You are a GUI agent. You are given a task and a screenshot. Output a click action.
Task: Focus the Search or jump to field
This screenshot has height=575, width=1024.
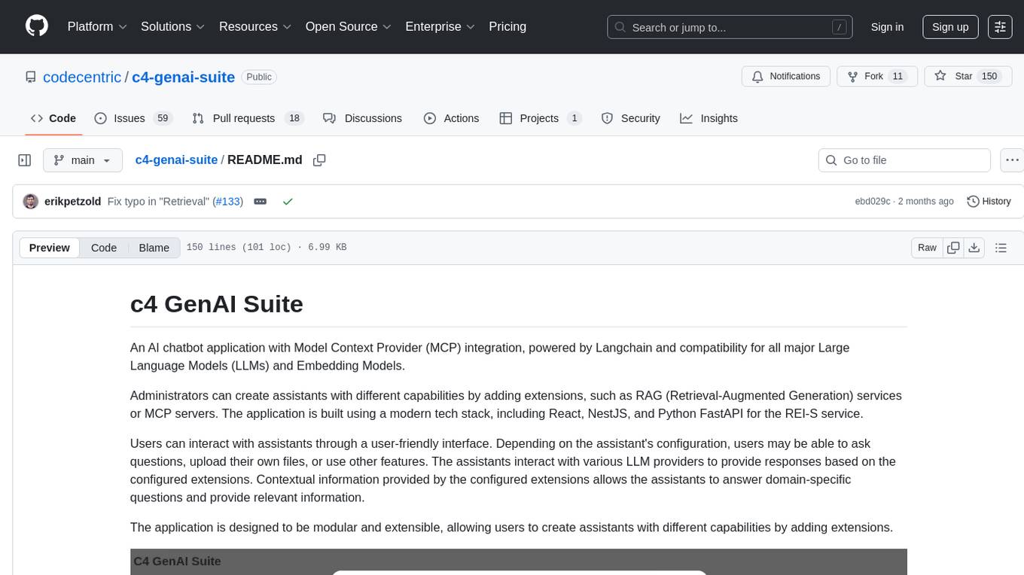pyautogui.click(x=730, y=27)
